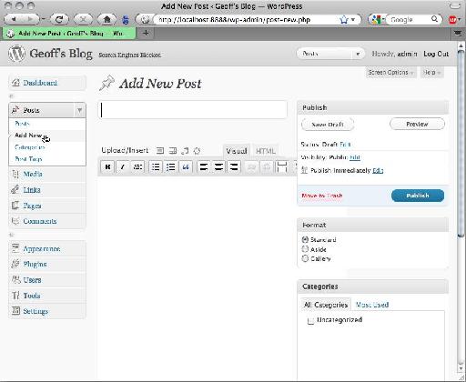Viewport: 466px width, 382px height.
Task: Open a new browser tab with plus
Action: [146, 33]
